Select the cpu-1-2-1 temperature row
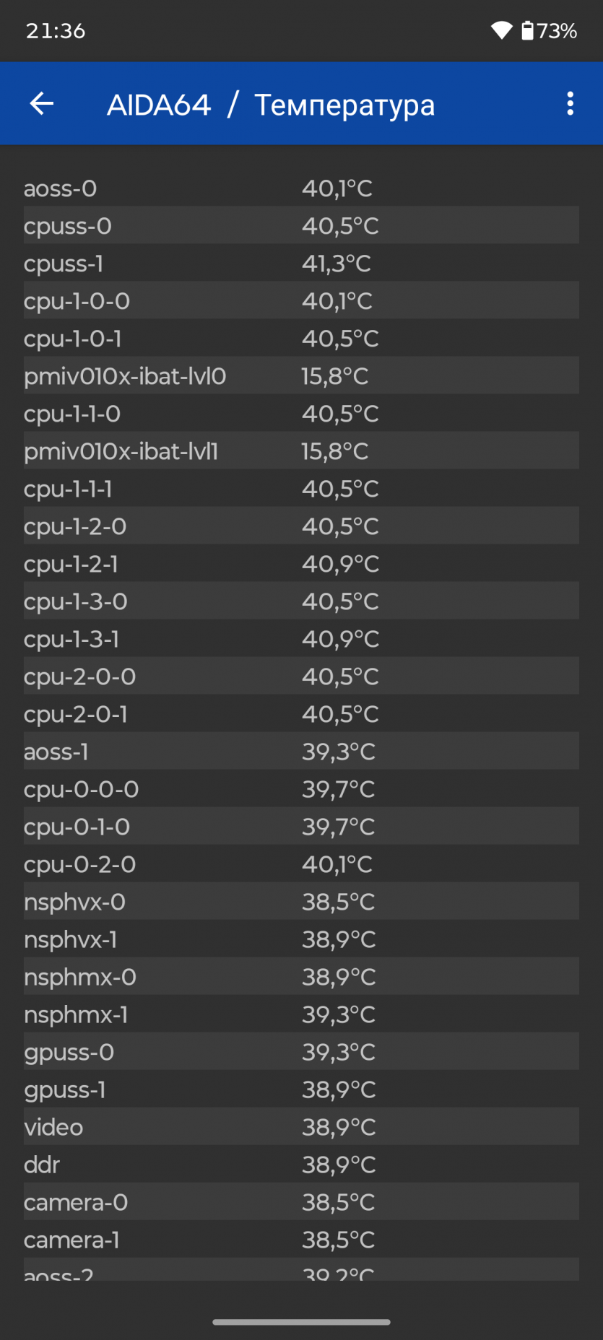603x1340 pixels. click(x=301, y=564)
